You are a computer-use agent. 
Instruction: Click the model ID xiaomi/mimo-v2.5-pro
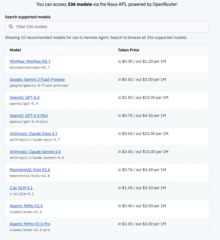click(30, 230)
